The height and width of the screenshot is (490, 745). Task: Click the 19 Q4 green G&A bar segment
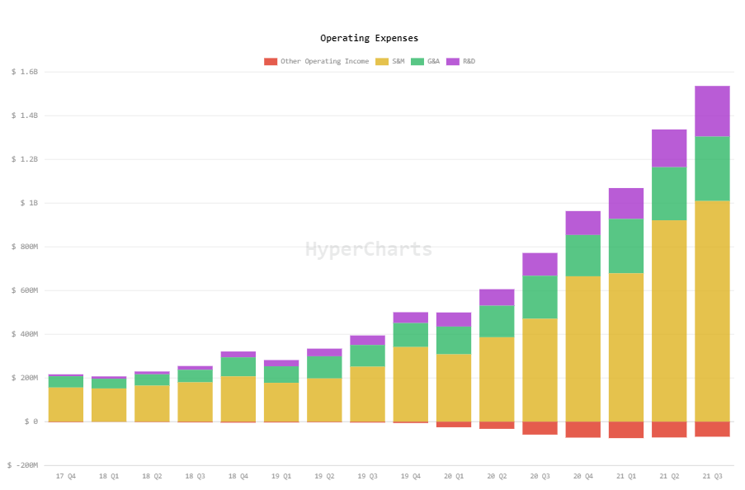[x=411, y=335]
